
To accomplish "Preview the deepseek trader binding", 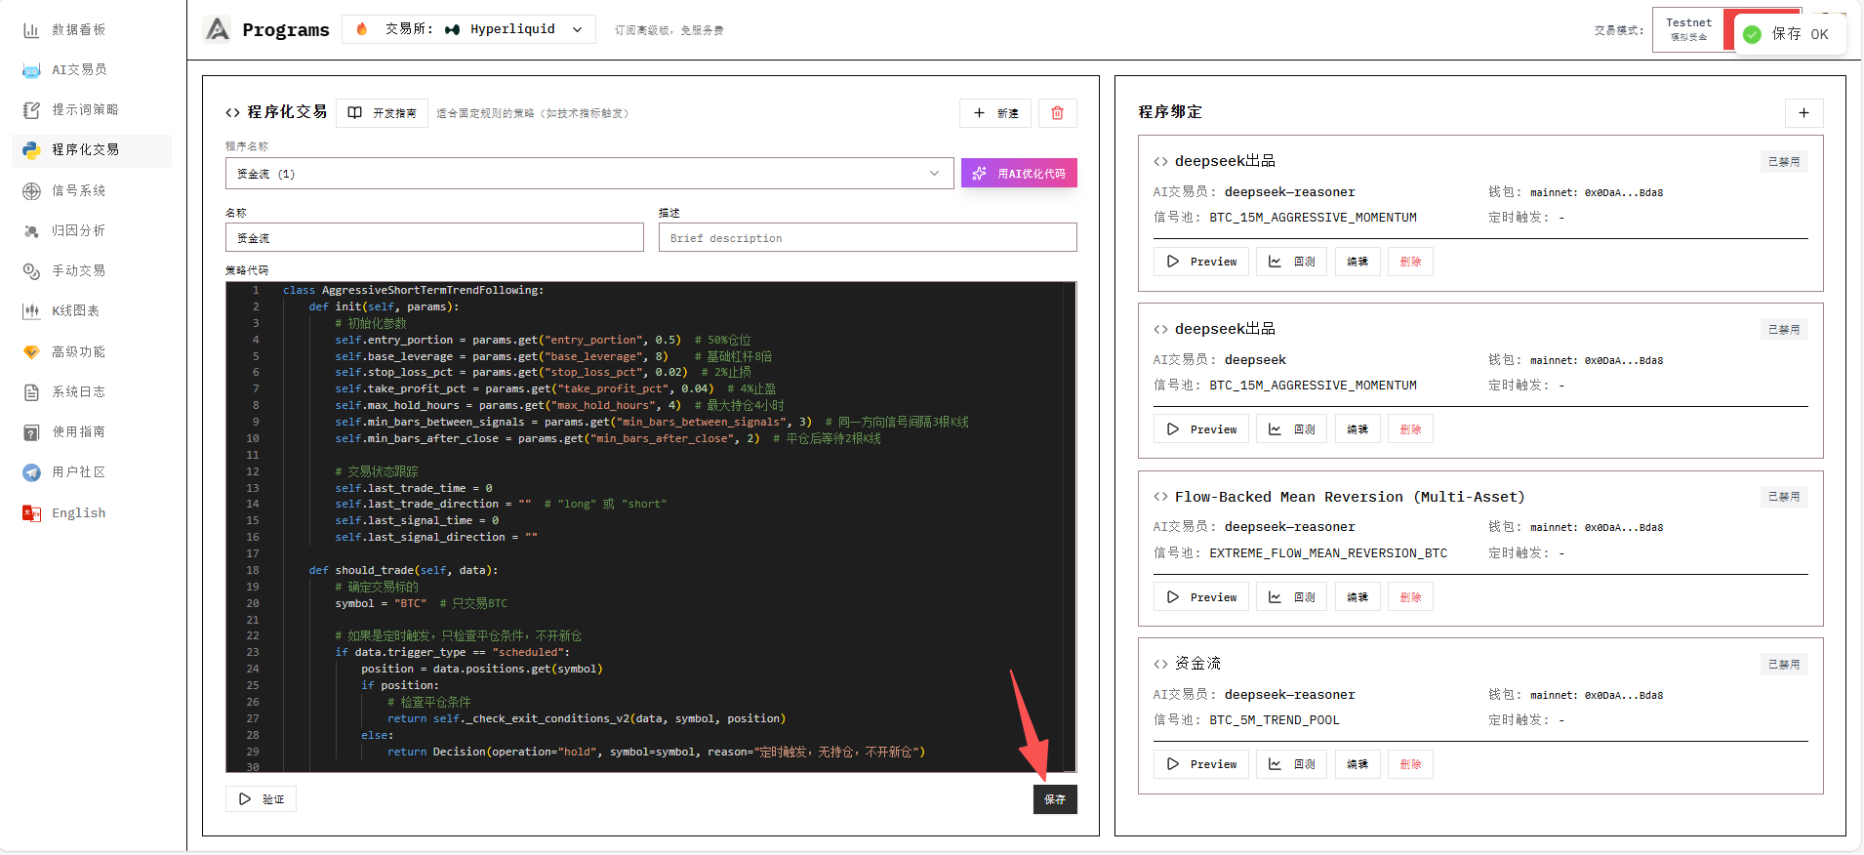I will point(1201,429).
